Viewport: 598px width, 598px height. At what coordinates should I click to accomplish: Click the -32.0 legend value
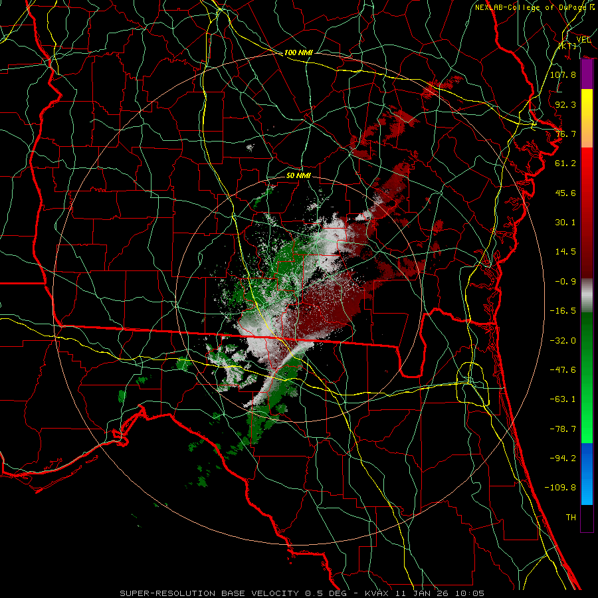(x=563, y=340)
